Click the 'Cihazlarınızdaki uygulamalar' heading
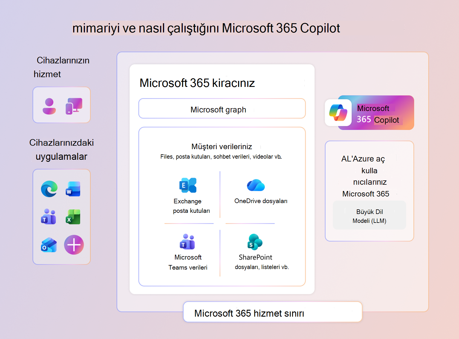 (61, 149)
